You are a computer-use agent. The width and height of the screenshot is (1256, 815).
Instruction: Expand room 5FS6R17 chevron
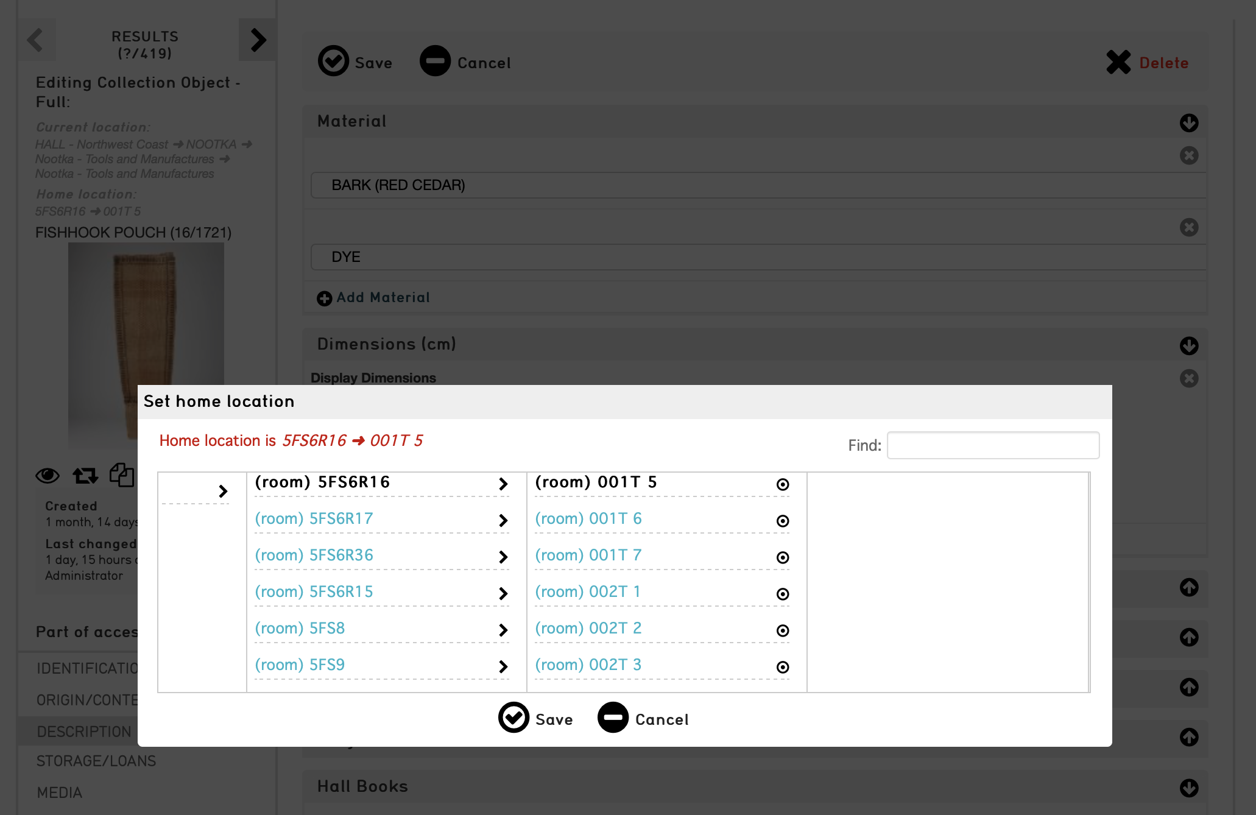click(503, 520)
